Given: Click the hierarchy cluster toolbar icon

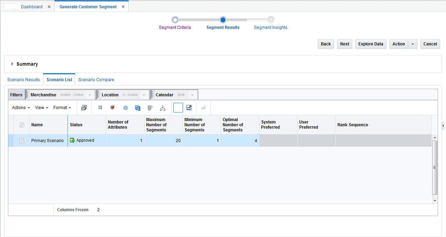Looking at the screenshot, I should click(163, 108).
